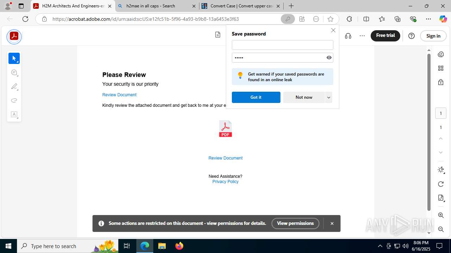Open the AI Assistant panel icon
The width and height of the screenshot is (451, 253).
441,54
